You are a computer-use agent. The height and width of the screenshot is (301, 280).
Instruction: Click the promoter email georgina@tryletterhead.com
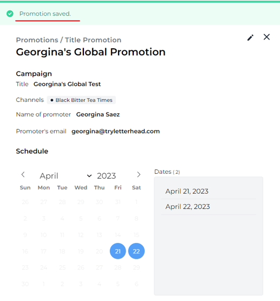coord(115,132)
